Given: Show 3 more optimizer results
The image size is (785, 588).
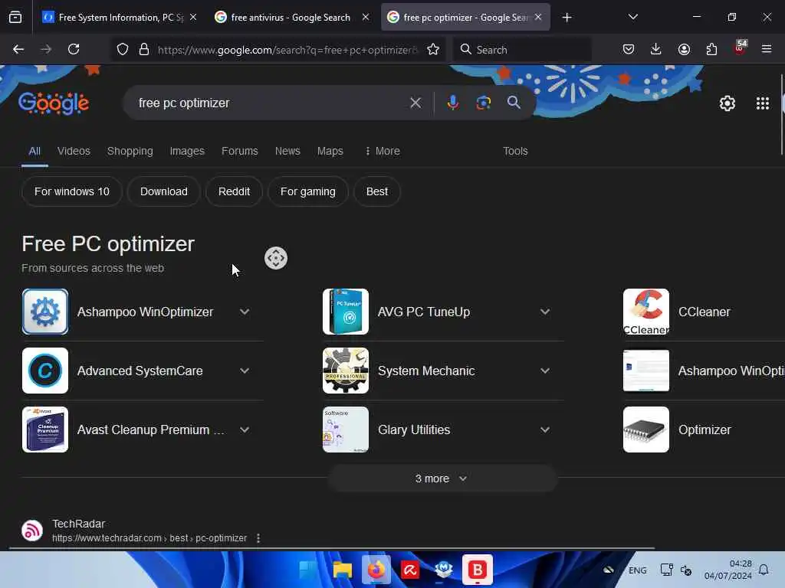Looking at the screenshot, I should tap(442, 479).
